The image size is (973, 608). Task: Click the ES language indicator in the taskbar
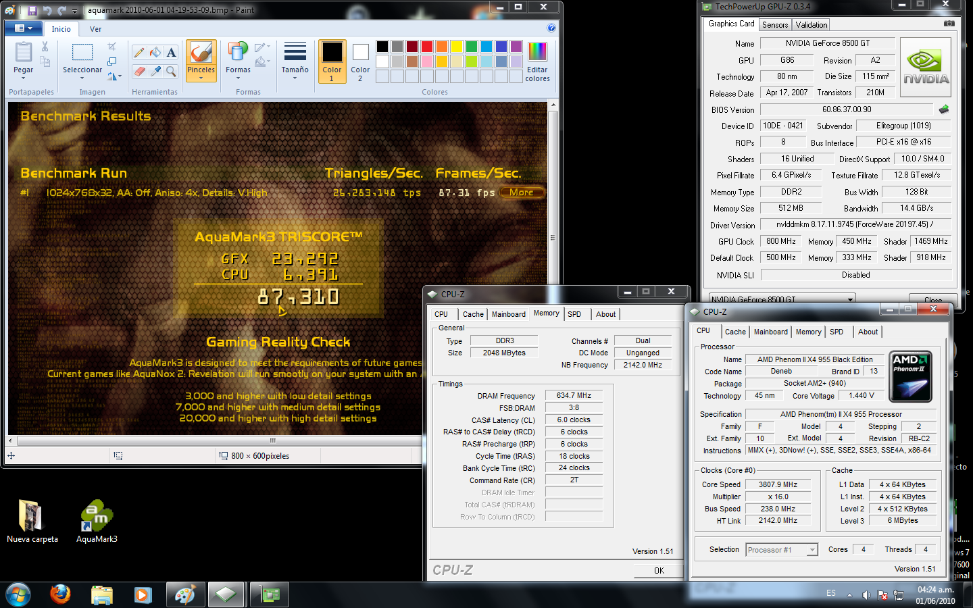(831, 593)
